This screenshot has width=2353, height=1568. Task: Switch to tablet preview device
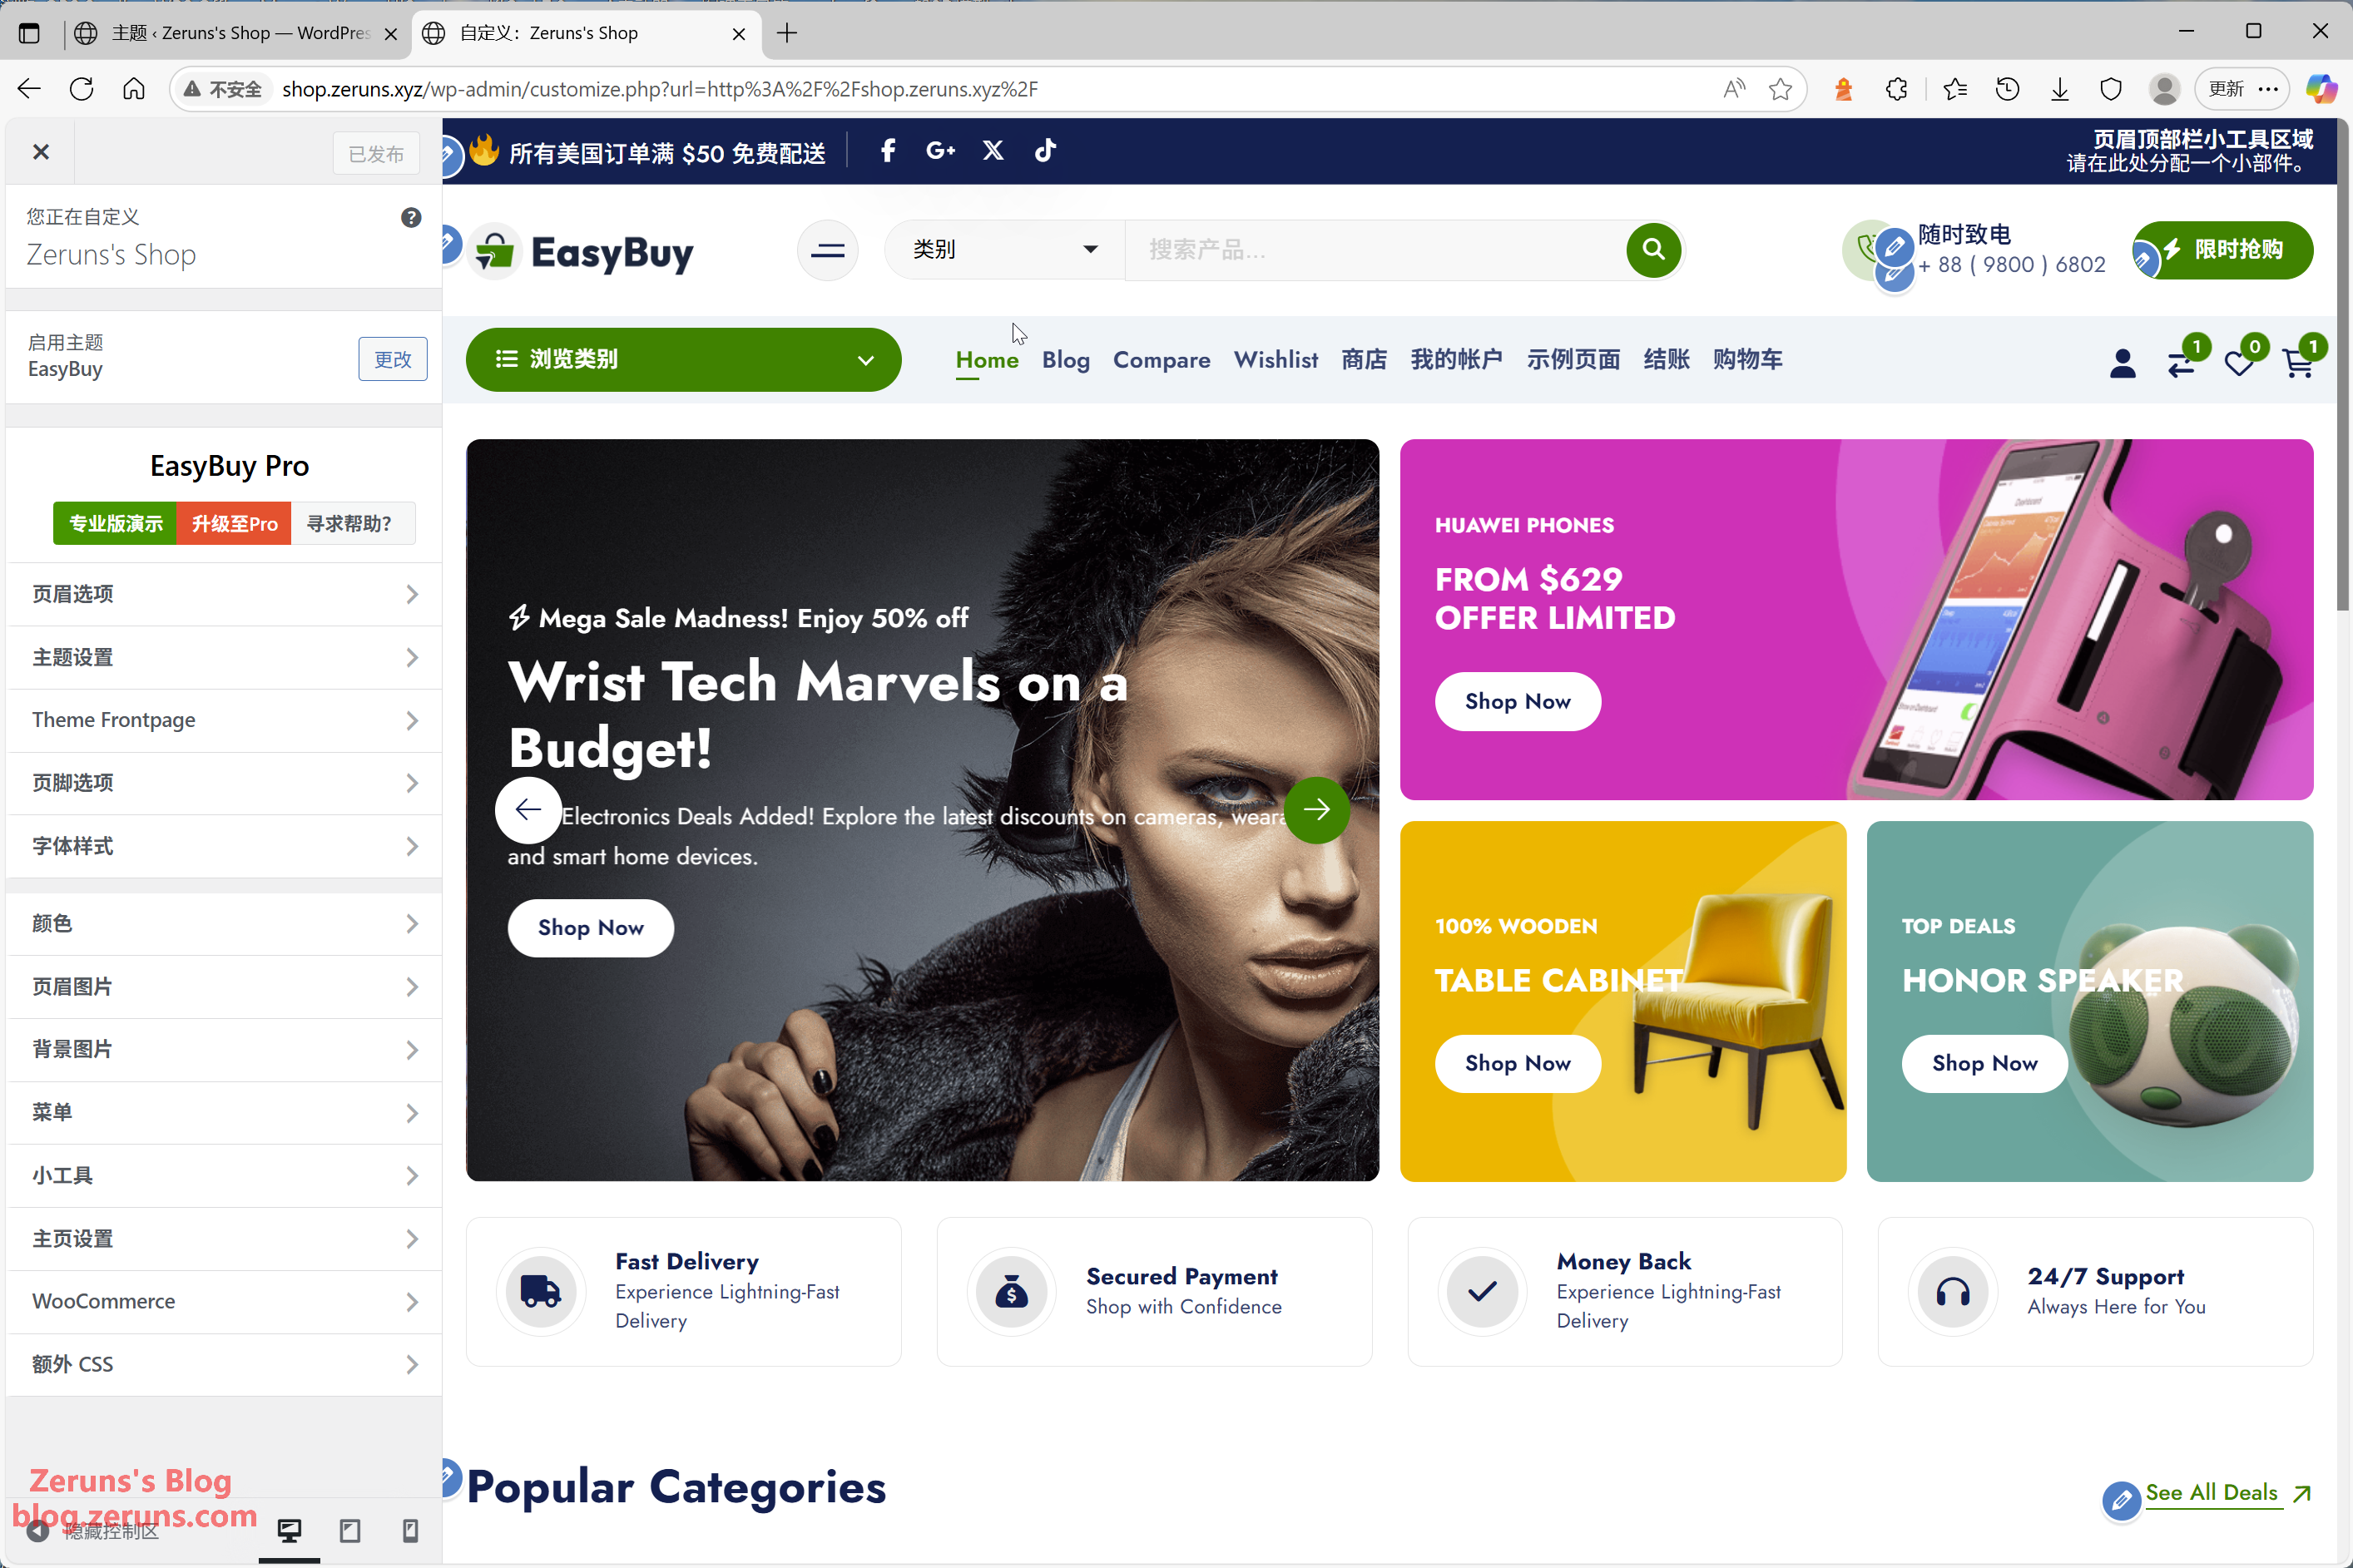click(x=349, y=1530)
